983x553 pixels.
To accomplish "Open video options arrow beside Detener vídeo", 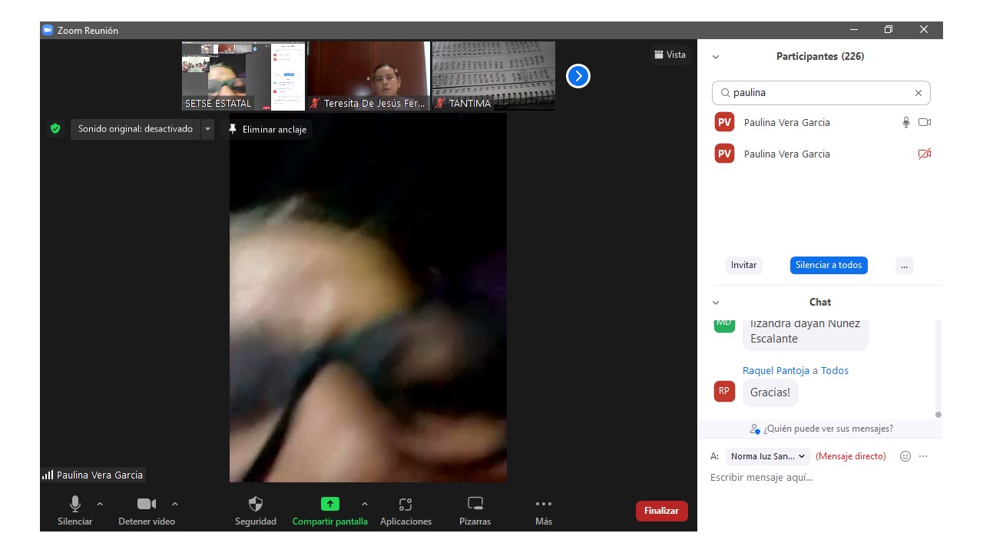I will 175,504.
